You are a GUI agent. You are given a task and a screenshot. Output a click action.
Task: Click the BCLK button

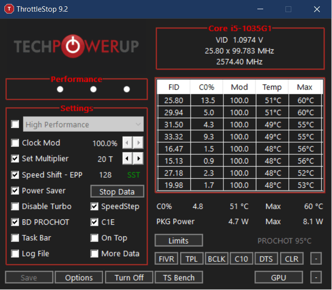(217, 259)
